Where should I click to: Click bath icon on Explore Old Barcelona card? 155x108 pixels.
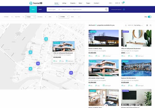(x=129, y=85)
